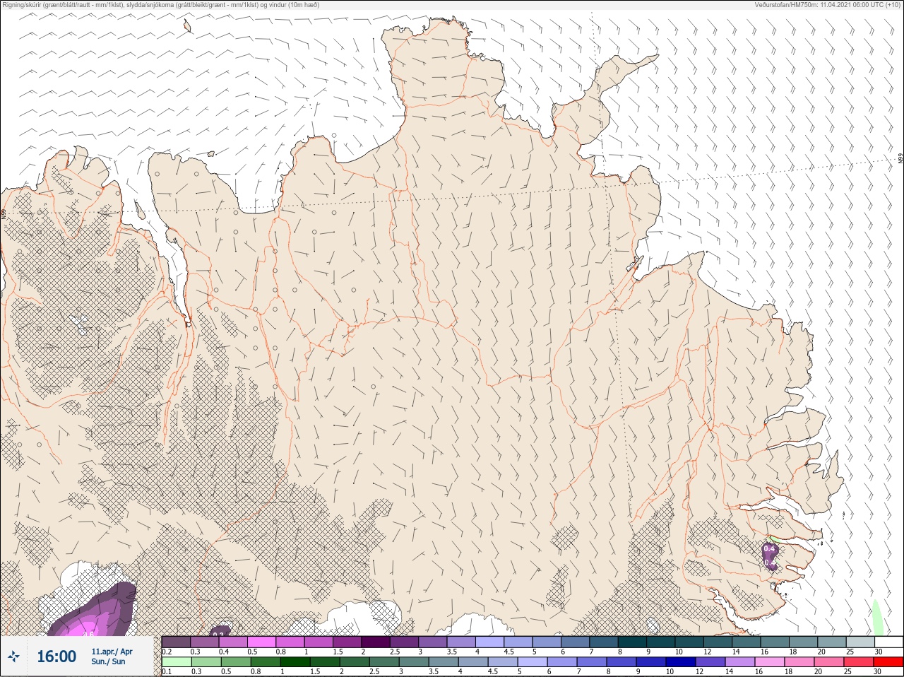Click the small offshore island north of the coast
The height and width of the screenshot is (677, 904).
pyautogui.click(x=187, y=26)
